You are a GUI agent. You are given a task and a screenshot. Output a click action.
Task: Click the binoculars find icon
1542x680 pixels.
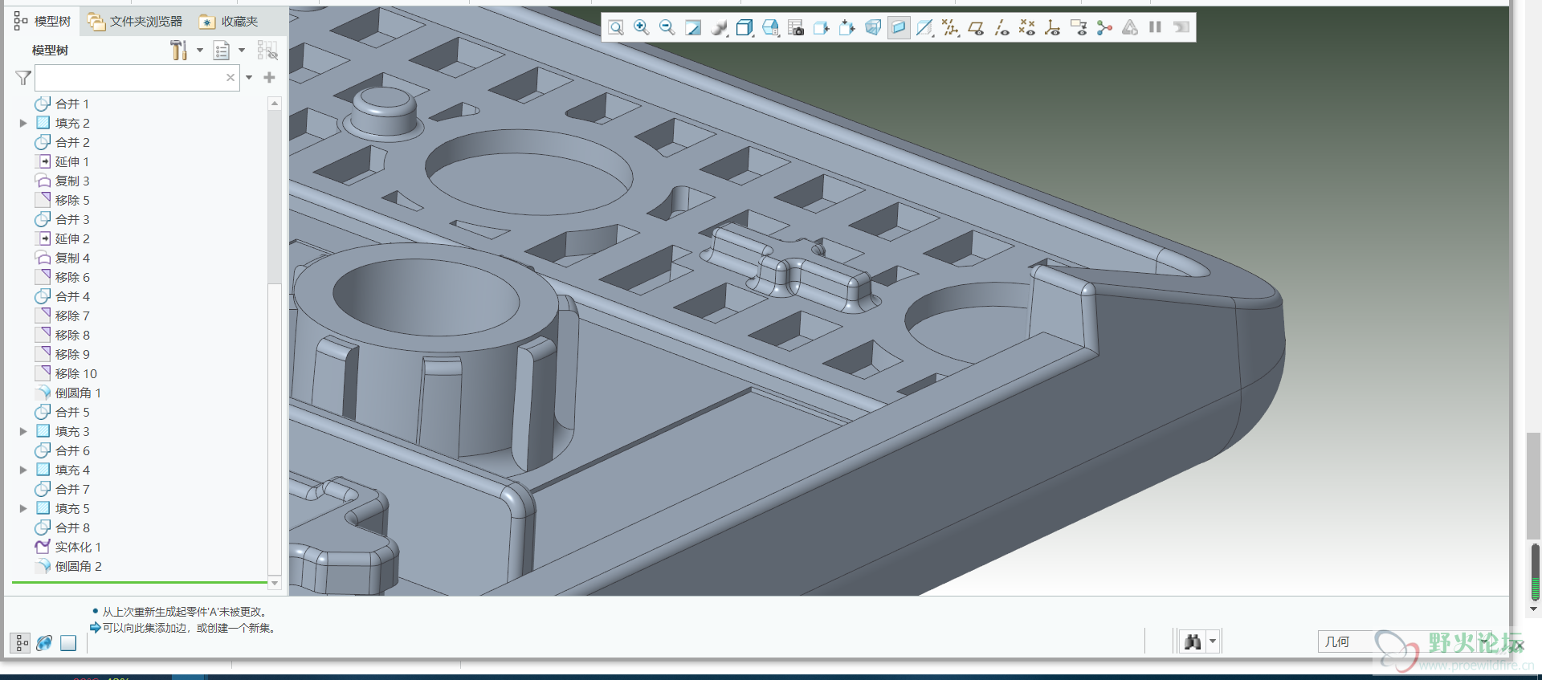1193,641
